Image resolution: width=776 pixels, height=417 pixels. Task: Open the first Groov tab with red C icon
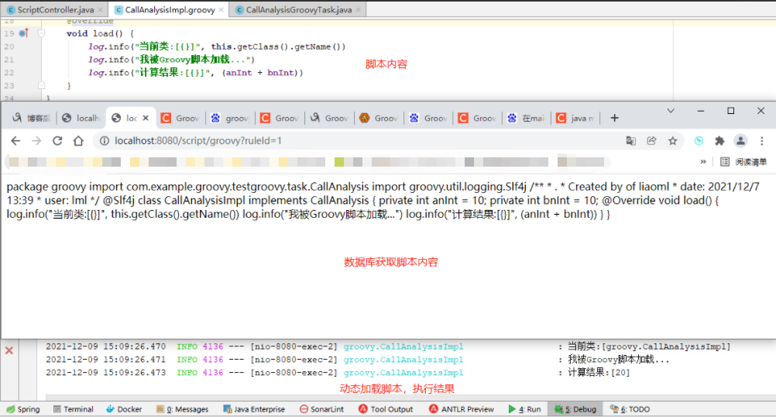180,118
